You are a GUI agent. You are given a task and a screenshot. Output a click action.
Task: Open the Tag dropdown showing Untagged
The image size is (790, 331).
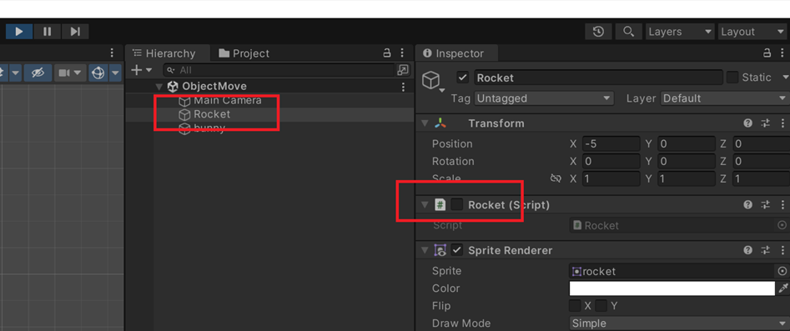(x=544, y=98)
